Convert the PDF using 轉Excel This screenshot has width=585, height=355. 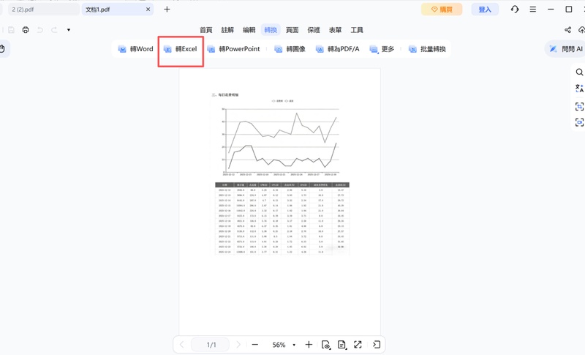pyautogui.click(x=181, y=49)
